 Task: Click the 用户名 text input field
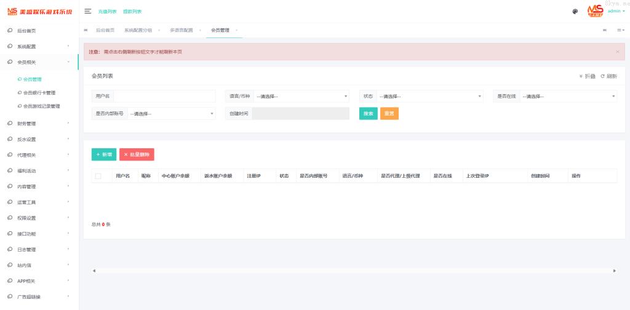(x=164, y=96)
